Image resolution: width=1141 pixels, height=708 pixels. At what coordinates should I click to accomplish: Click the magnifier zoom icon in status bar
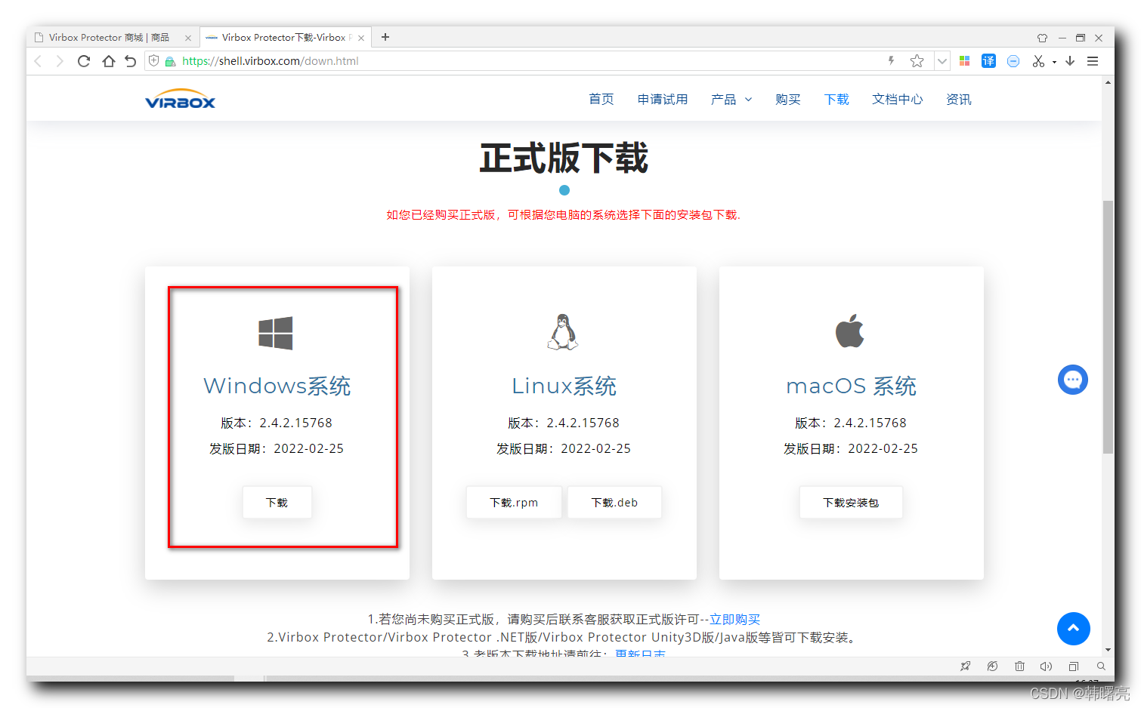[1101, 666]
